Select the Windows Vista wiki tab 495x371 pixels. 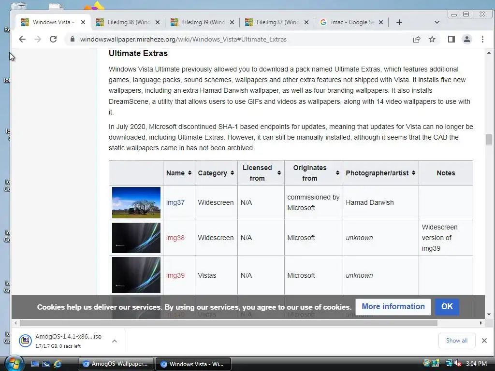click(x=52, y=22)
